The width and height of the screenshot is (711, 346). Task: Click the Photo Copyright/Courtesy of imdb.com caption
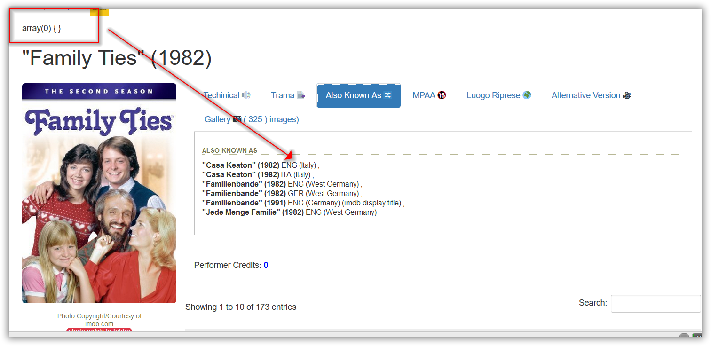[99, 320]
